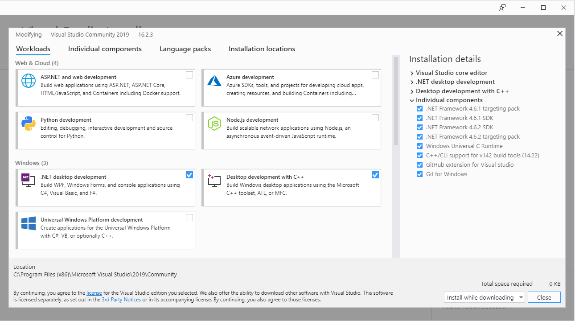Uncheck .NET Framework 4.6.2 SDK

point(419,128)
